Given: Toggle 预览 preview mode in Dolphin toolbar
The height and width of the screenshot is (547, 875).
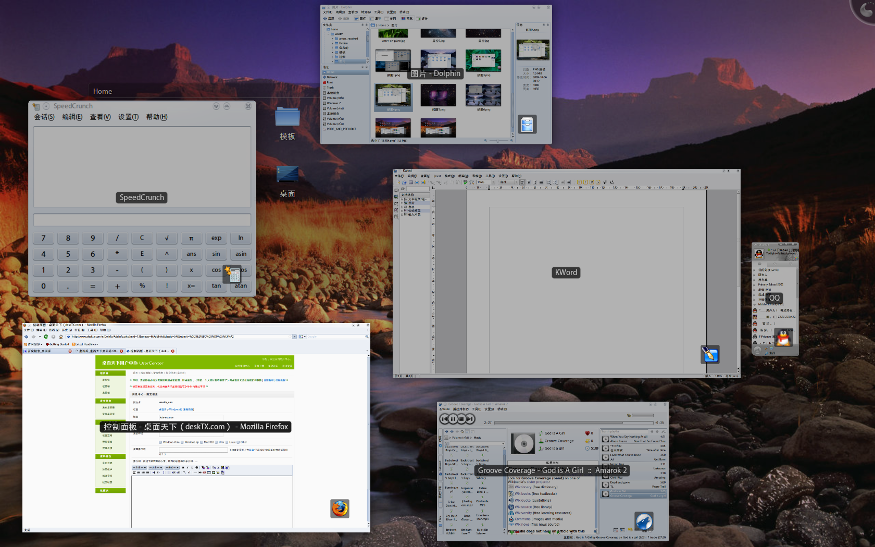Looking at the screenshot, I should pos(407,18).
